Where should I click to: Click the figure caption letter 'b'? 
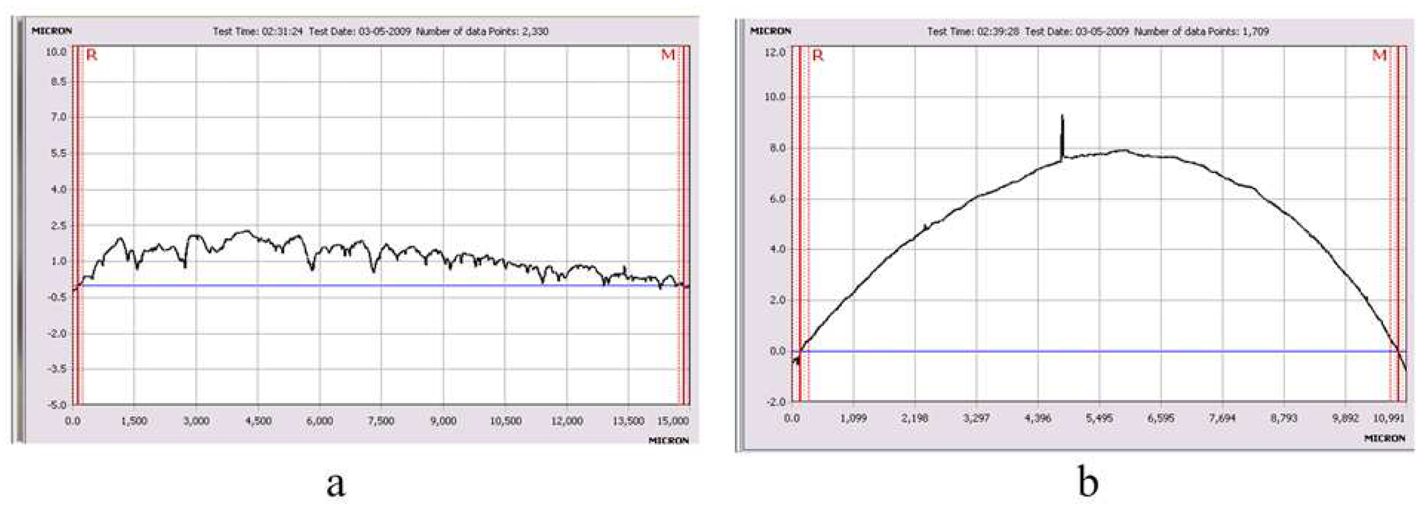tap(1088, 482)
